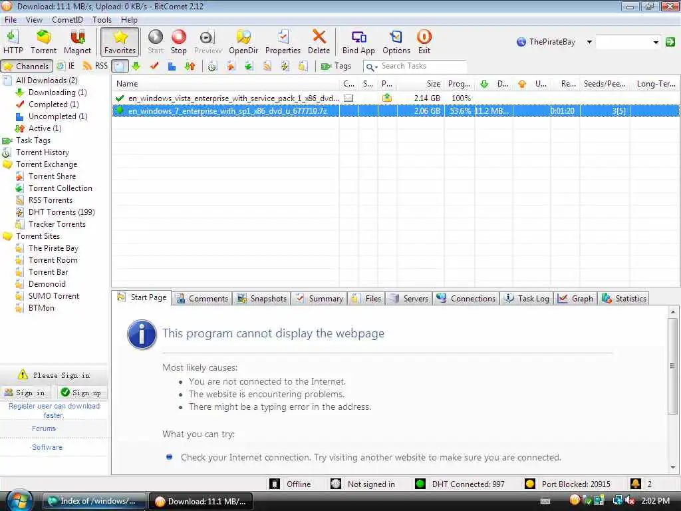This screenshot has width=681, height=511.
Task: Click the Magnet link toolbar icon
Action: click(77, 42)
